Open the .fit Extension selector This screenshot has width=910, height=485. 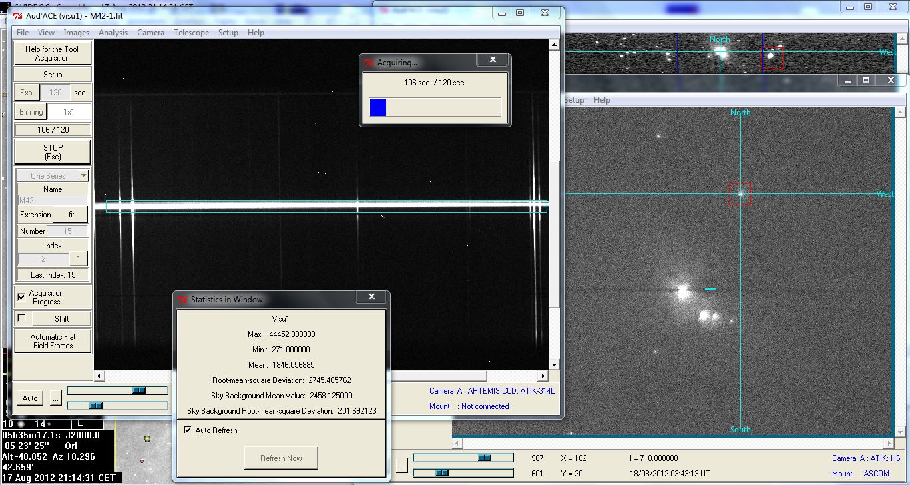(71, 215)
